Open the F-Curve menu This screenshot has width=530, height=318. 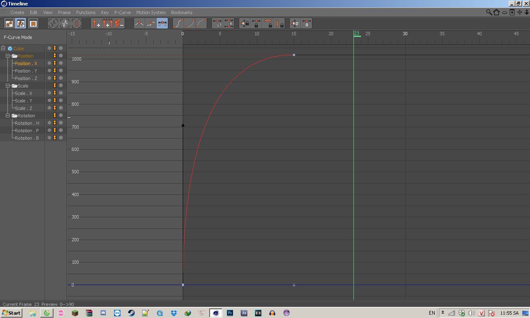[x=122, y=12]
